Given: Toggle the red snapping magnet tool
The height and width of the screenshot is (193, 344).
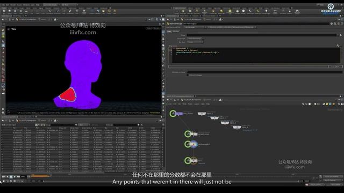Looking at the screenshot, I should pyautogui.click(x=3, y=80).
